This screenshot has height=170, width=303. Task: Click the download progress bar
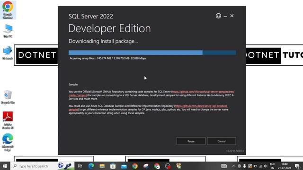pos(152,52)
